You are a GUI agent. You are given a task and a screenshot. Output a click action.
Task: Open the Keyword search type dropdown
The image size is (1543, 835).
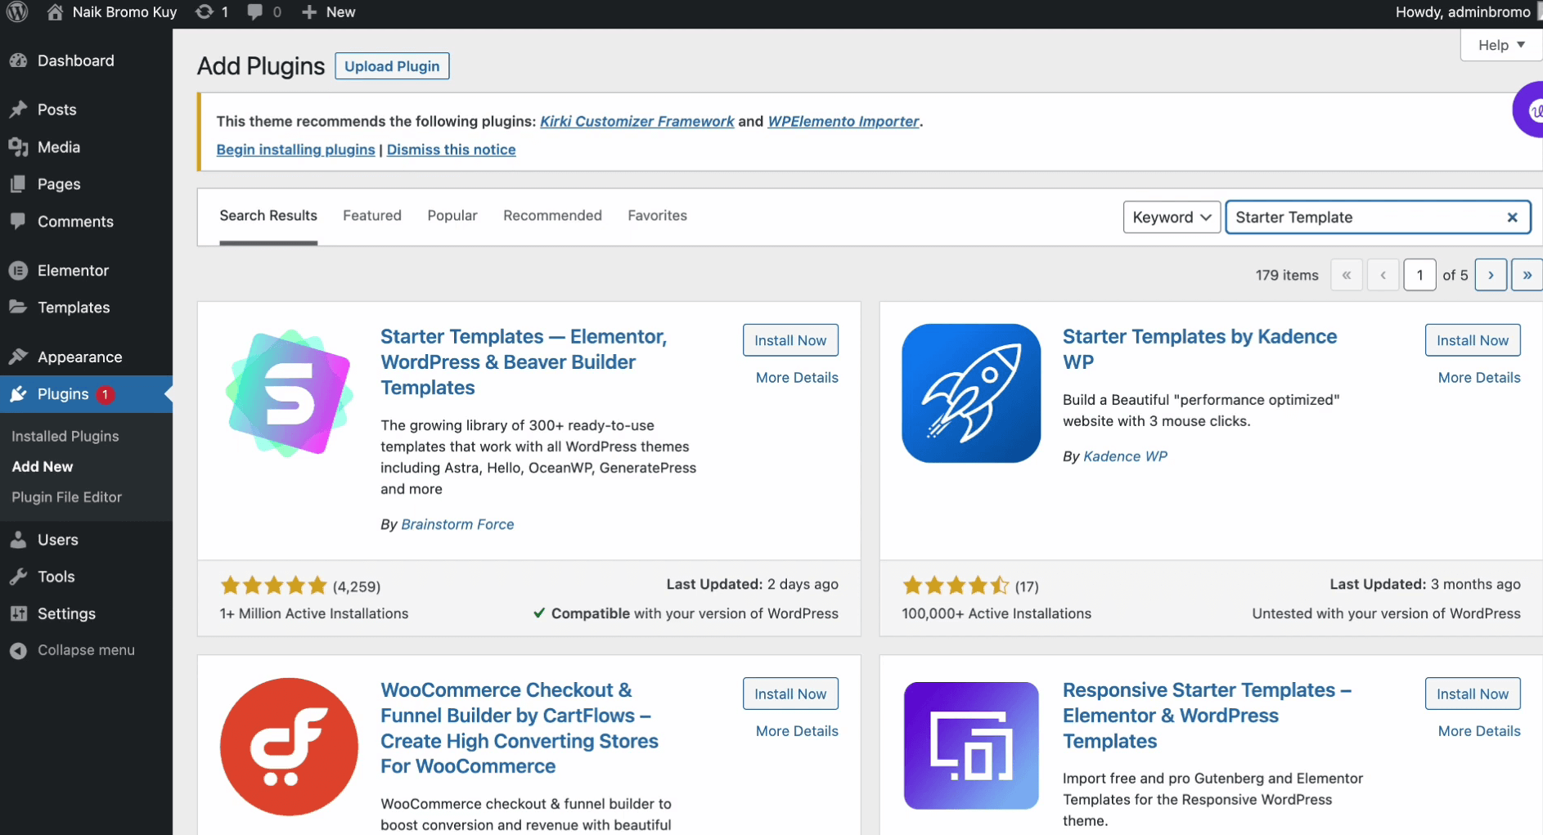click(x=1172, y=218)
